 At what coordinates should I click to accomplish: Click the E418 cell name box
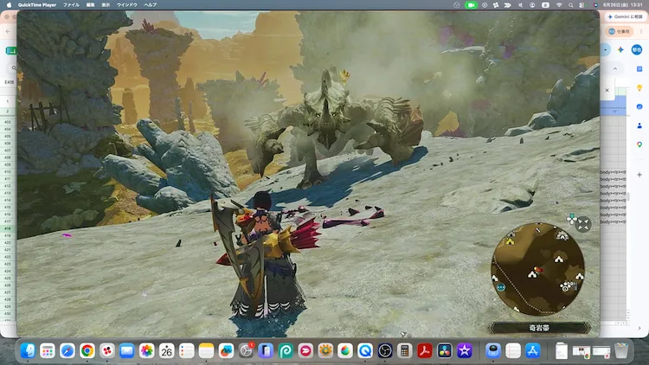click(x=9, y=82)
